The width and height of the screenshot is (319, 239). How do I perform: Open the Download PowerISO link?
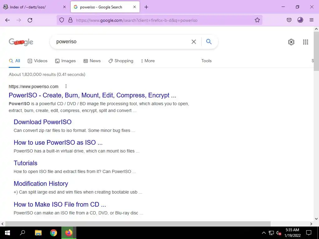pyautogui.click(x=42, y=122)
